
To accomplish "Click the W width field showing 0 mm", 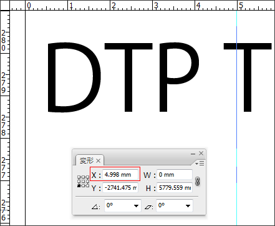I will pyautogui.click(x=175, y=175).
